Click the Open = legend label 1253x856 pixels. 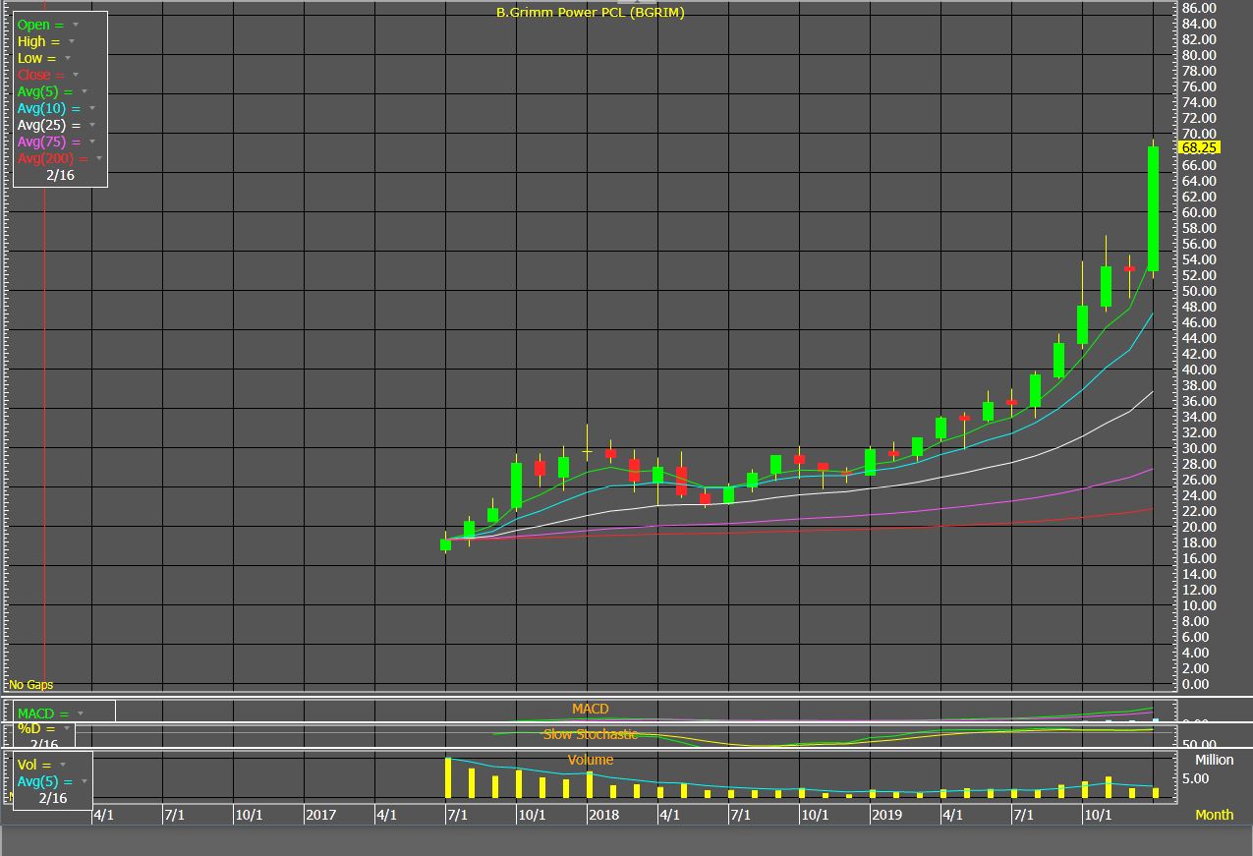[x=40, y=25]
